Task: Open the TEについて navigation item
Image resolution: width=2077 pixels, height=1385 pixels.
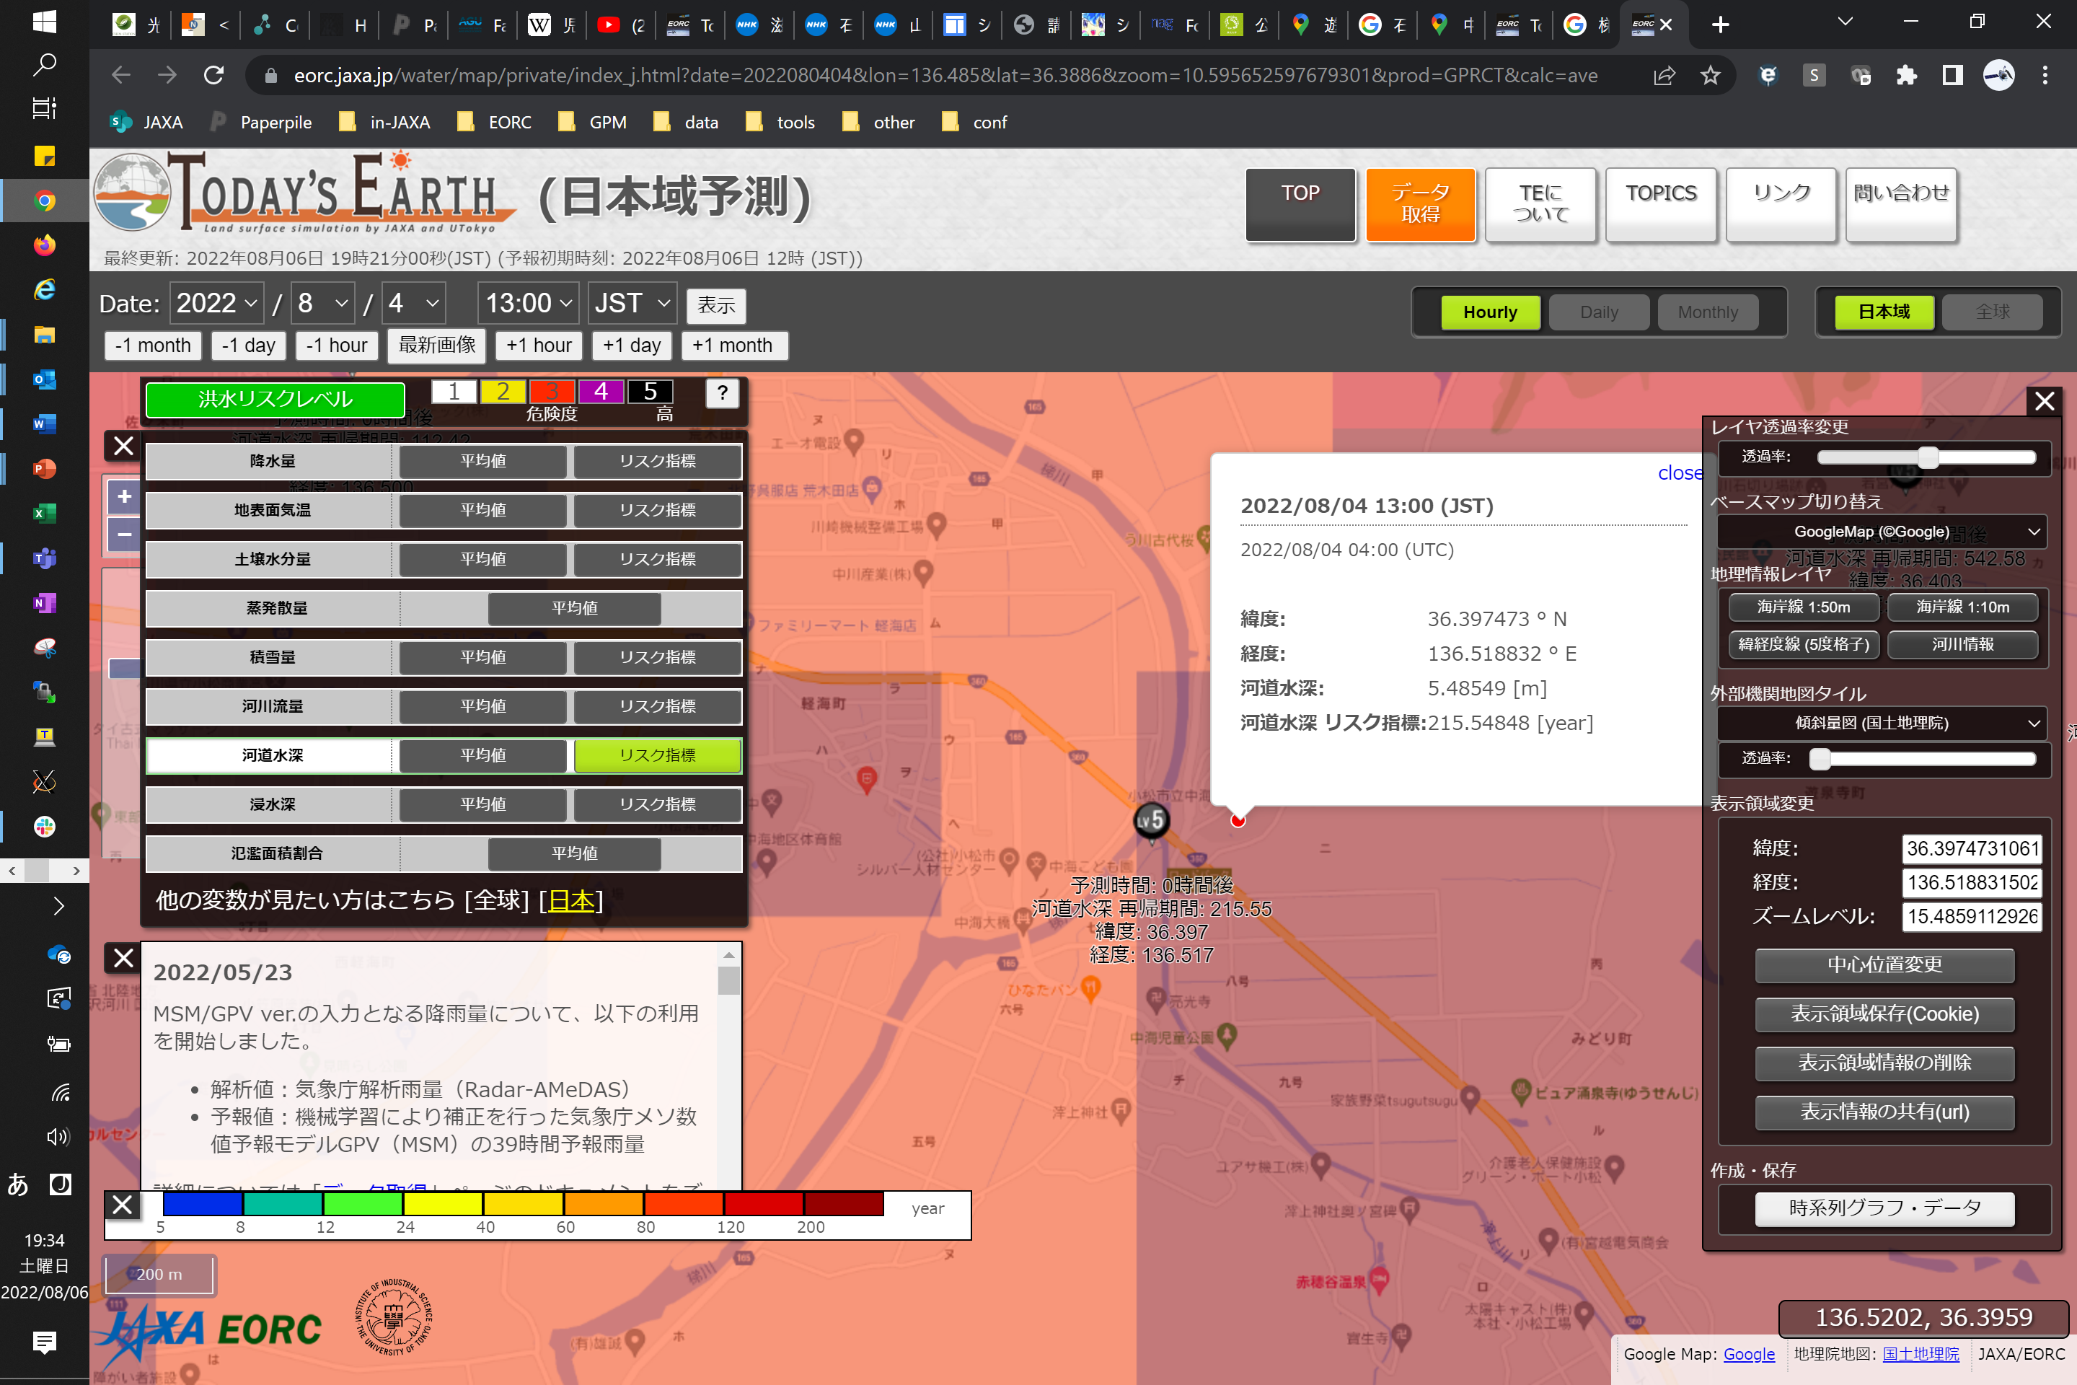Action: coord(1540,204)
